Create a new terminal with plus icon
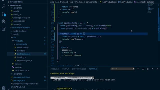Screen dimensions: 160x90 pyautogui.click(x=138, y=69)
